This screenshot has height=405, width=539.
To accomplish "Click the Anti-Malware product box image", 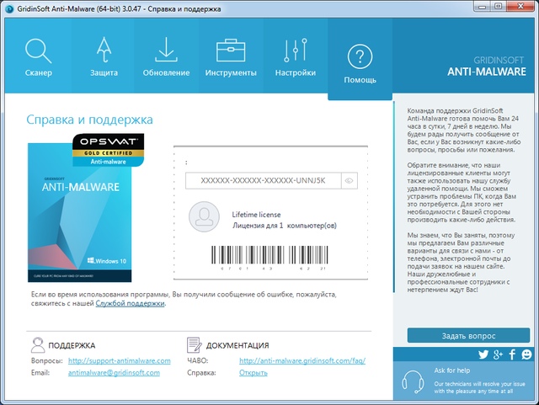I will pos(79,212).
